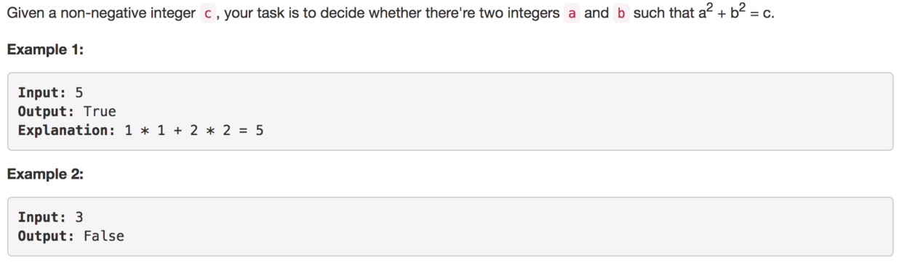Screen dimensions: 902x268
Task: Click the 'Output: False' line
Action: click(71, 236)
